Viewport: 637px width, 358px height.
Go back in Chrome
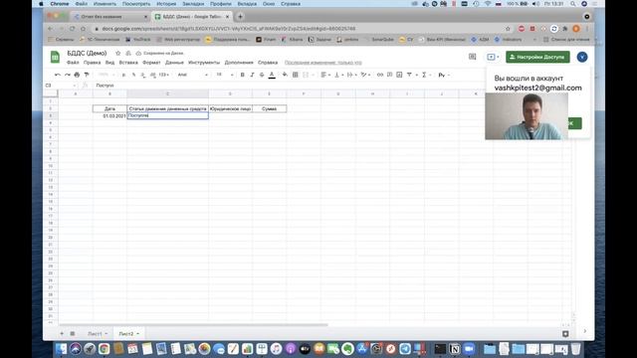(x=50, y=29)
